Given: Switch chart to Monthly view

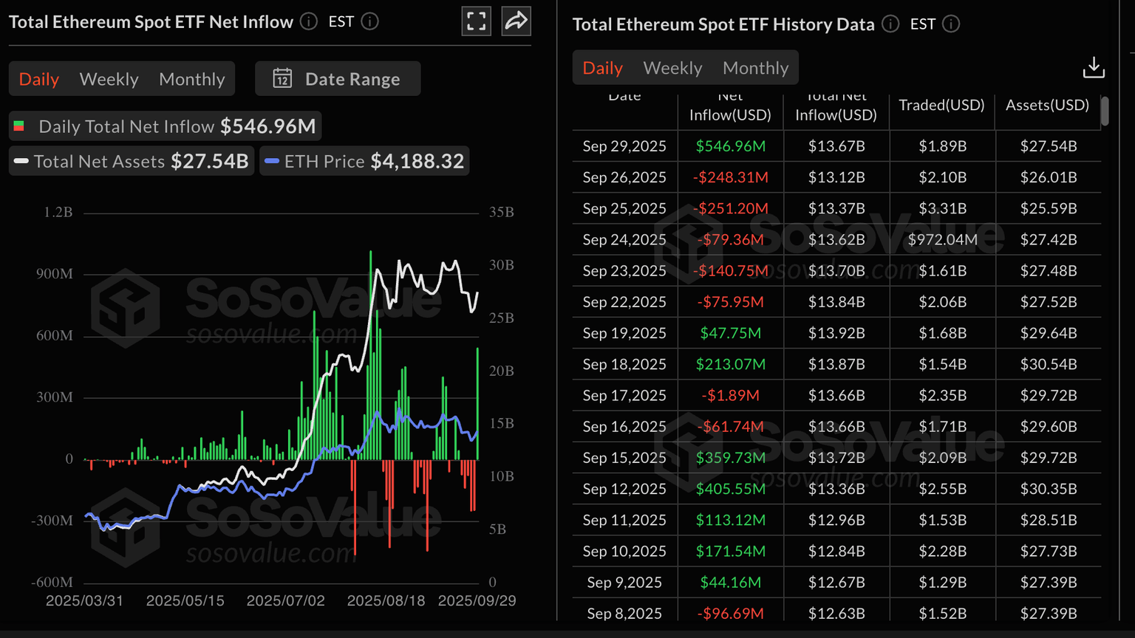Looking at the screenshot, I should 191,79.
